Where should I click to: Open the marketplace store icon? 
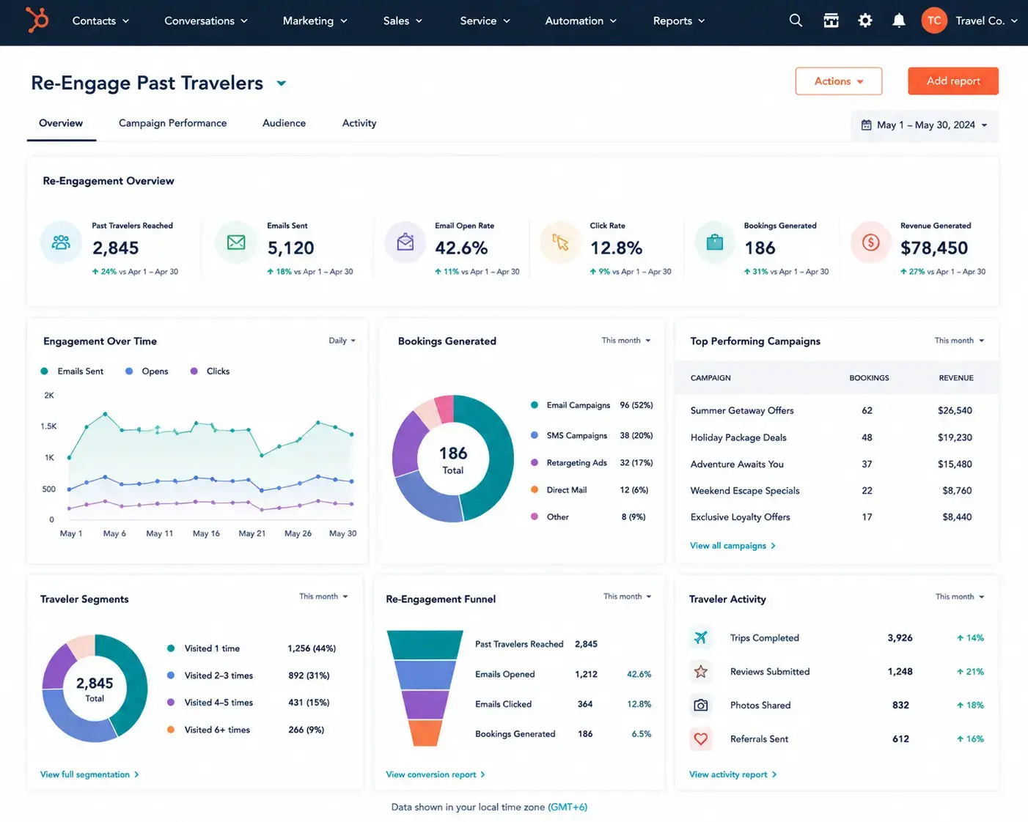[x=831, y=21]
